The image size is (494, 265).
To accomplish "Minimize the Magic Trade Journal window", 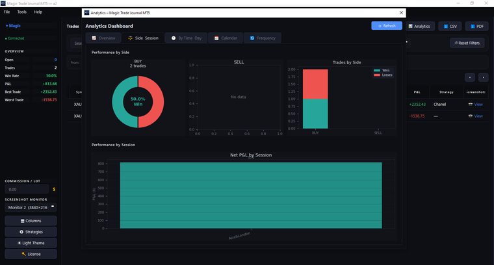I will (x=458, y=3).
